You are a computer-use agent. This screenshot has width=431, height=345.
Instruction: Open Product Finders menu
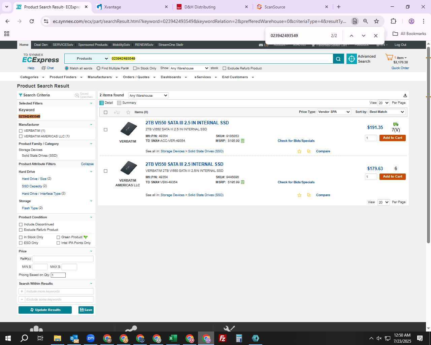click(x=66, y=77)
